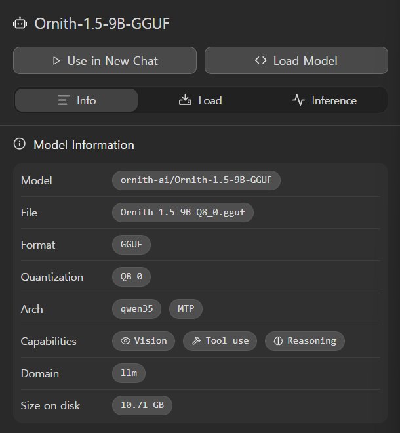Click the code brackets icon in Load Model
The image size is (400, 433).
260,60
